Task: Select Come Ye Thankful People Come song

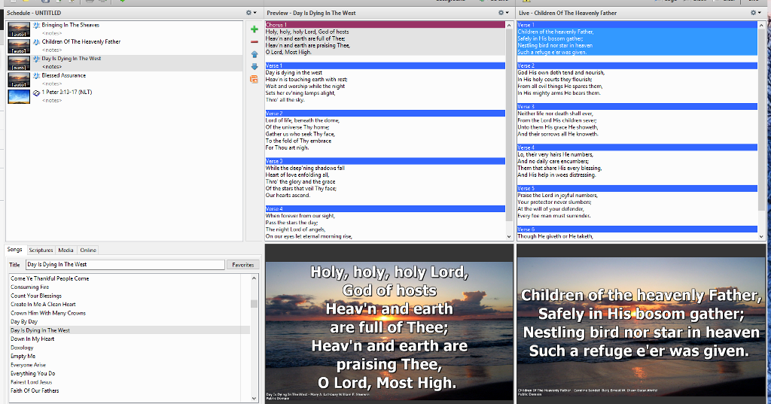Action: tap(50, 278)
